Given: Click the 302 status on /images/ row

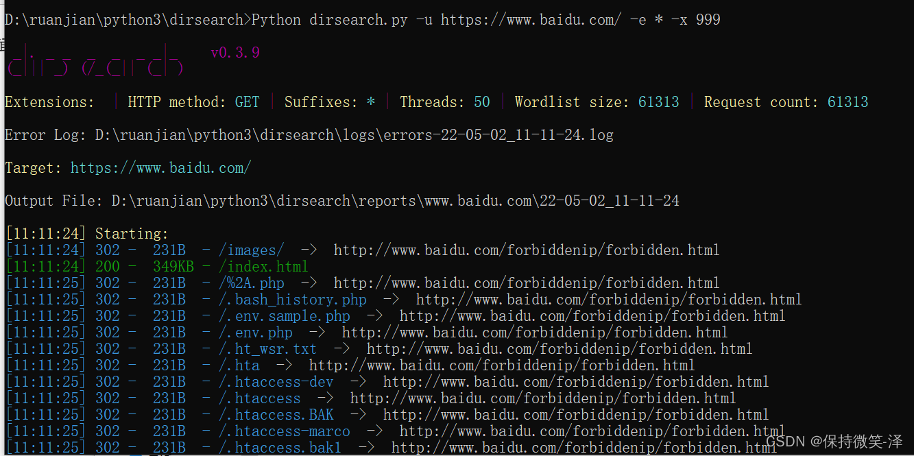Looking at the screenshot, I should (x=107, y=250).
